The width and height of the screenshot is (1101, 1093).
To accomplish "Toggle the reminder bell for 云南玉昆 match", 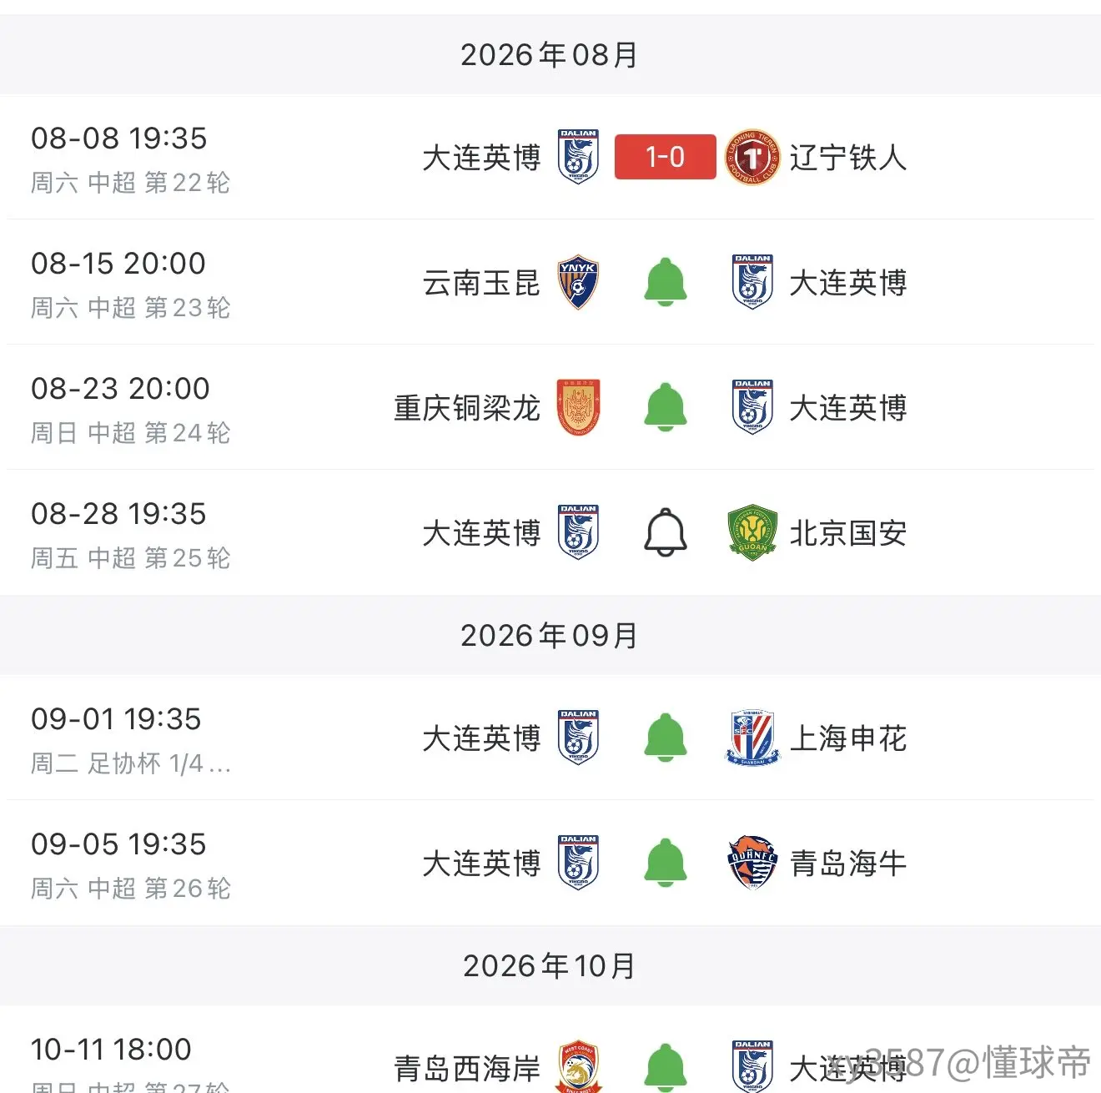I will tap(666, 282).
